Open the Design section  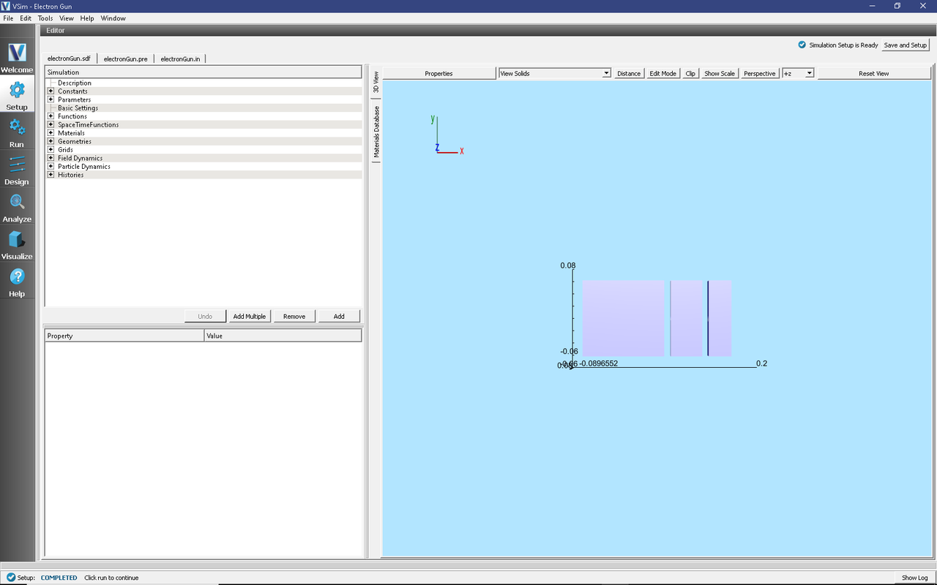[17, 170]
